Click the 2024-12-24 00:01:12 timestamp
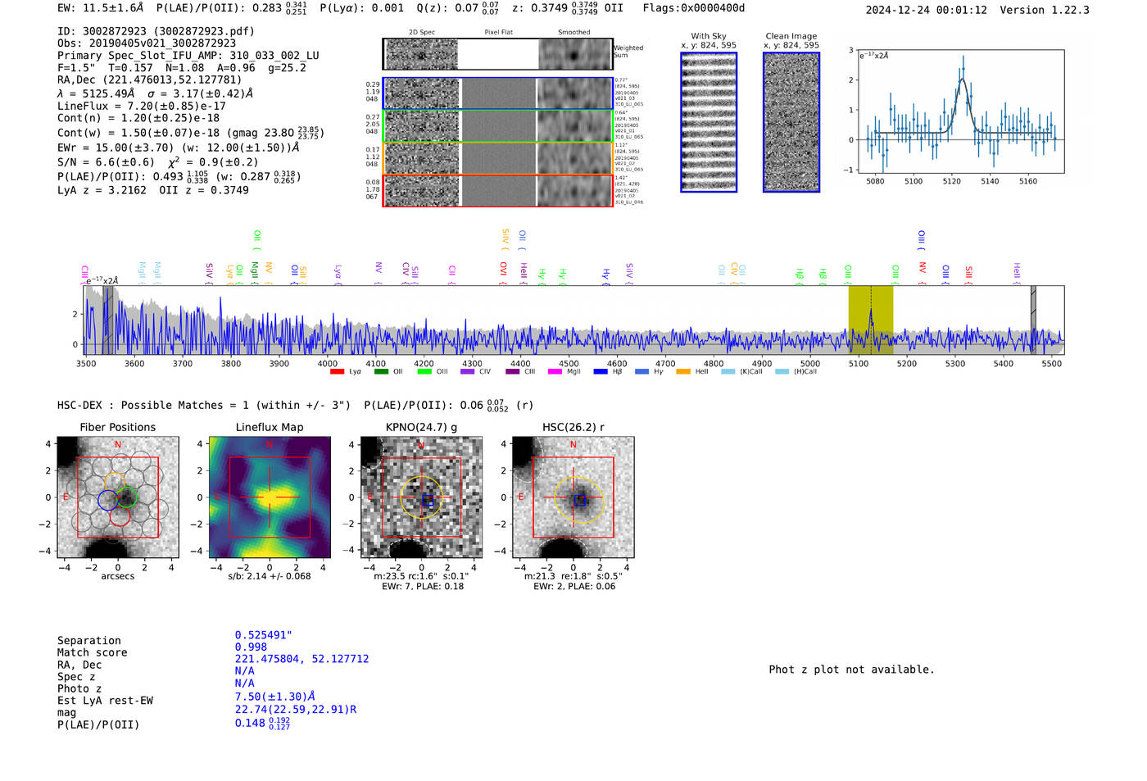Image resolution: width=1147 pixels, height=781 pixels. (927, 10)
